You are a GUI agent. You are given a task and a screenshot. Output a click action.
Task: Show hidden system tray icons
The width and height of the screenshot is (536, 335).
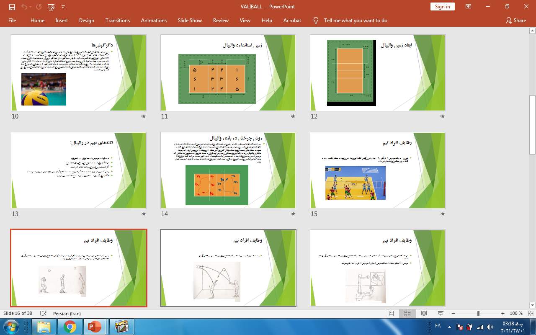tap(449, 327)
